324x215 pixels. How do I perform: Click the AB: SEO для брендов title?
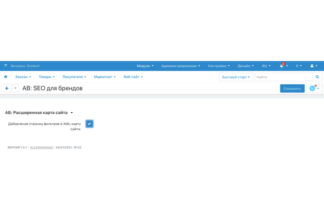53,89
